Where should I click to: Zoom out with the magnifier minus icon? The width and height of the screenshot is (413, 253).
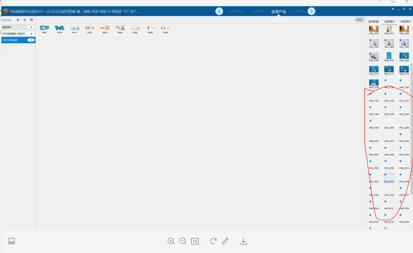coord(183,241)
